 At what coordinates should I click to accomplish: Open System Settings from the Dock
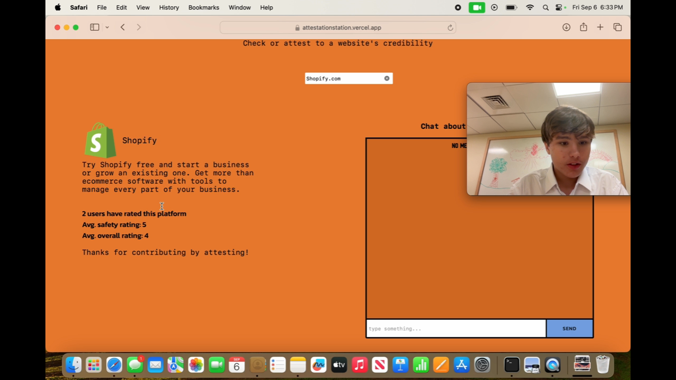482,365
